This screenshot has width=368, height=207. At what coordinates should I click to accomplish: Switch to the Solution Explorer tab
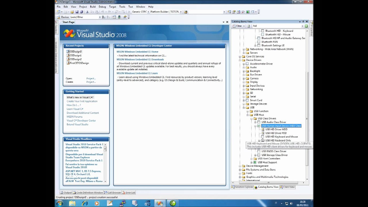pos(242,187)
